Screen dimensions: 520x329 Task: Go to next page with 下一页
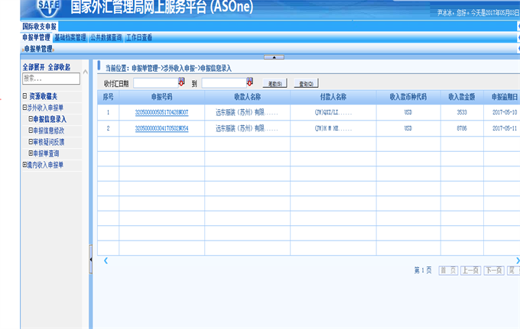pyautogui.click(x=494, y=270)
